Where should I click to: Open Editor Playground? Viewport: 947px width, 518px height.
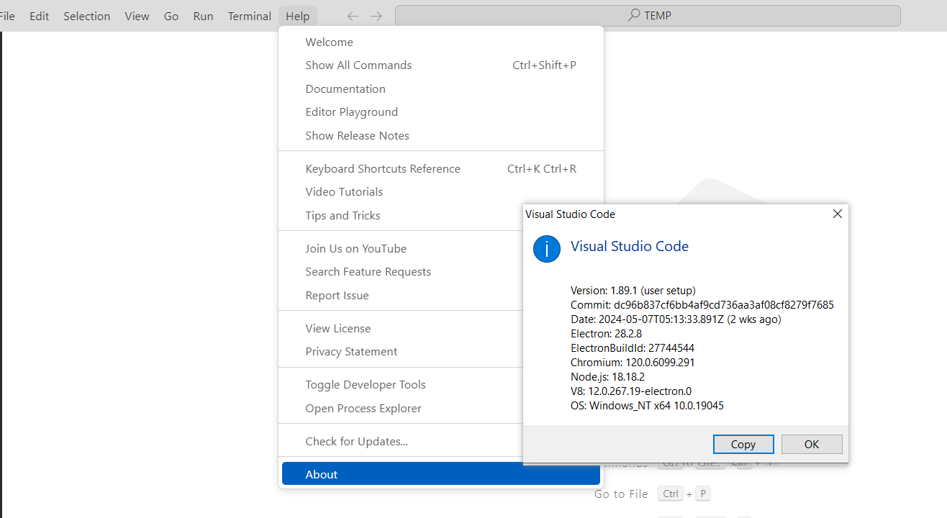pyautogui.click(x=351, y=112)
